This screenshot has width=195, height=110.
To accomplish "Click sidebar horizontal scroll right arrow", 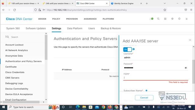I will tap(43, 102).
